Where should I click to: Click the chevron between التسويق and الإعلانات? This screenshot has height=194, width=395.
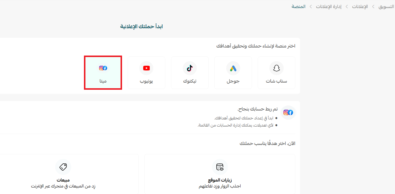[373, 7]
